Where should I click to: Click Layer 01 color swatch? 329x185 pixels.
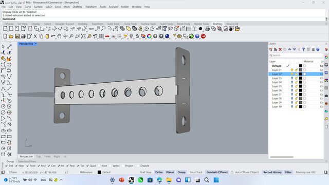click(x=301, y=70)
